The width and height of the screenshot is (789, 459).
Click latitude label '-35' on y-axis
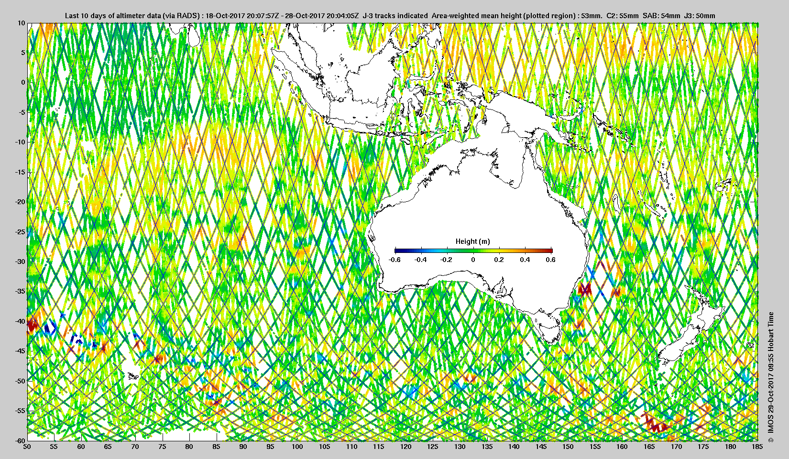(20, 291)
